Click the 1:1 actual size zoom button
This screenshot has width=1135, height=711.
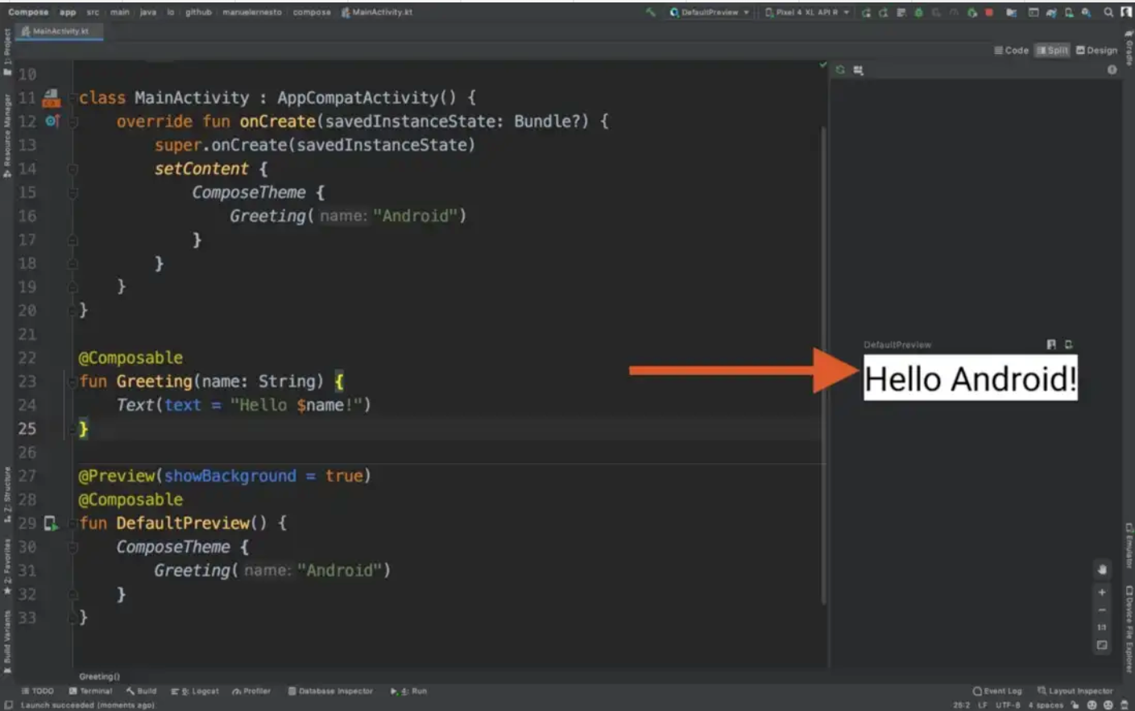[x=1102, y=627]
